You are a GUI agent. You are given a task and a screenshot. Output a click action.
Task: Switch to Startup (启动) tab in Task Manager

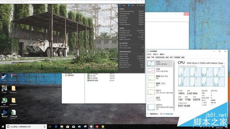[167, 57]
